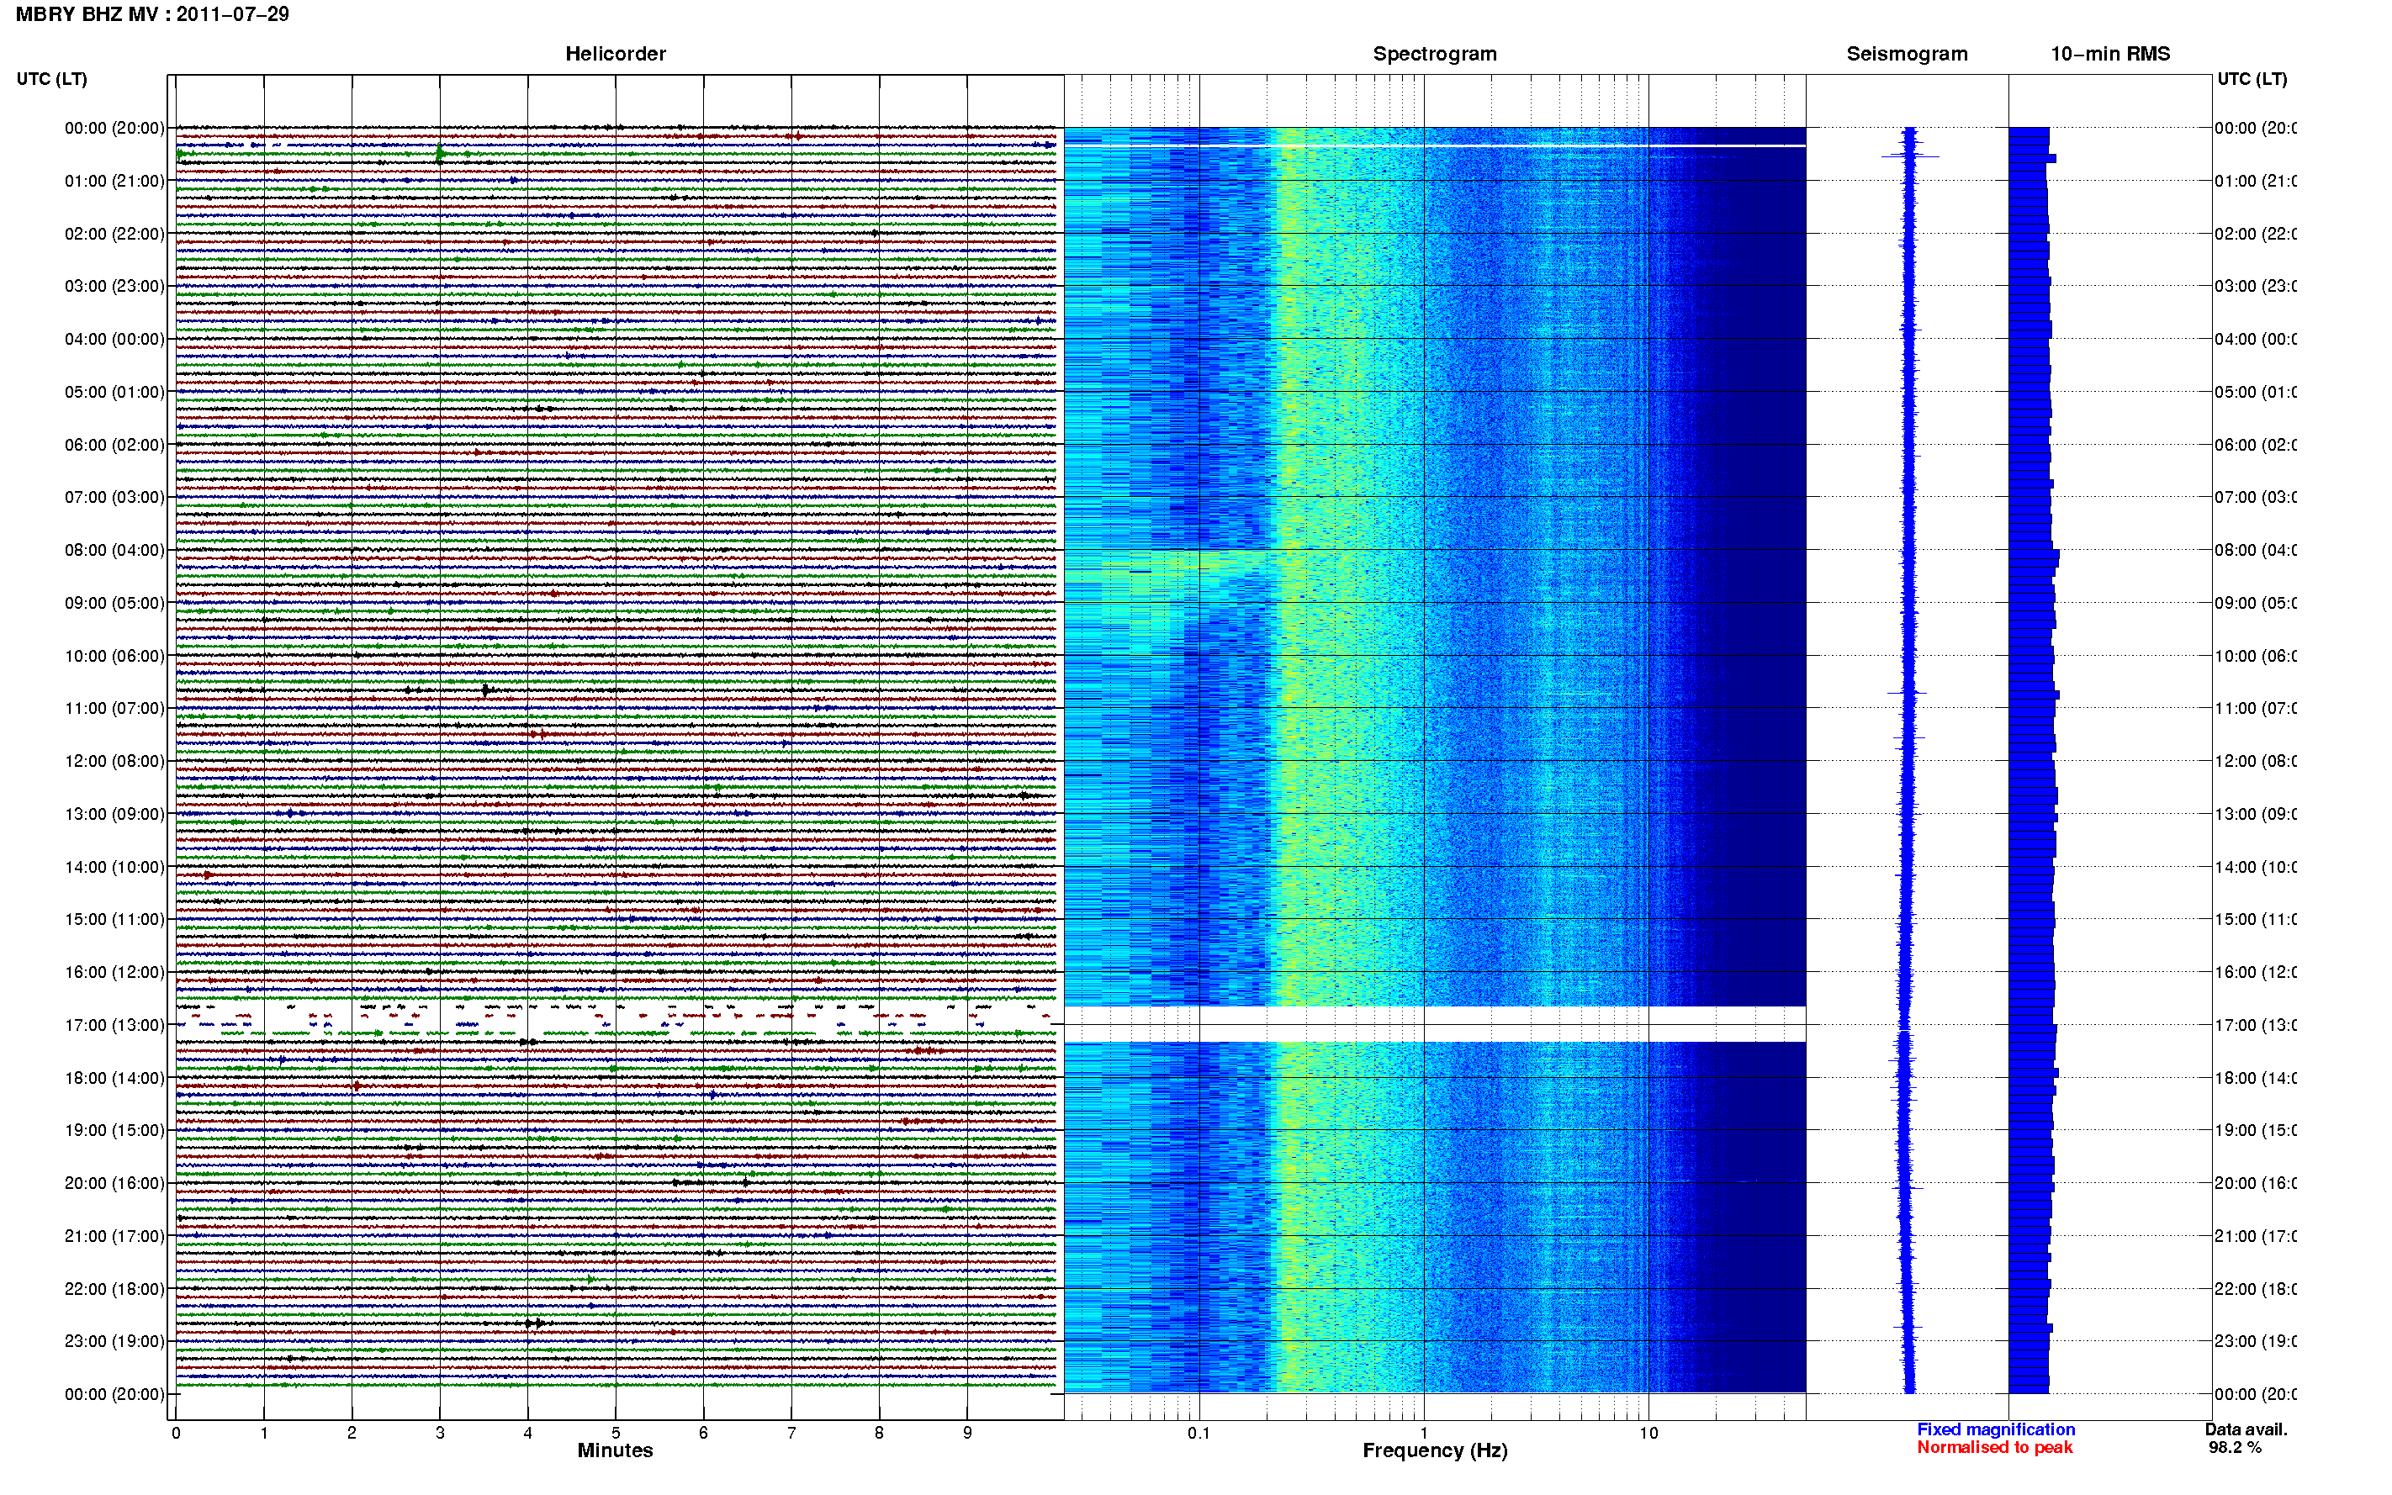2392x1495 pixels.
Task: Click the white data gap in the spectrogram
Action: [x=1435, y=1024]
